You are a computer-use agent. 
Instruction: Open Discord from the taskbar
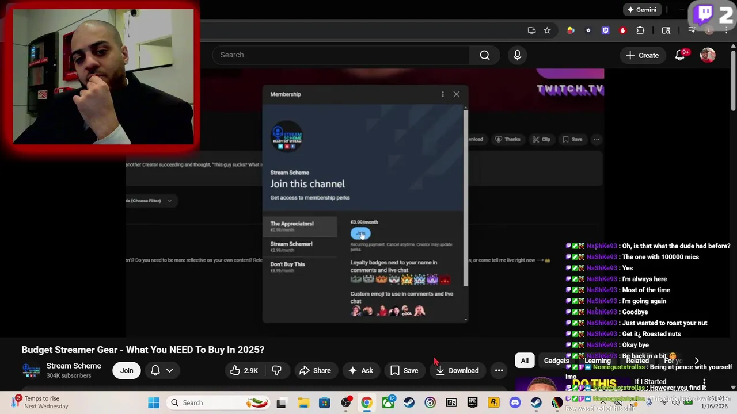(515, 402)
